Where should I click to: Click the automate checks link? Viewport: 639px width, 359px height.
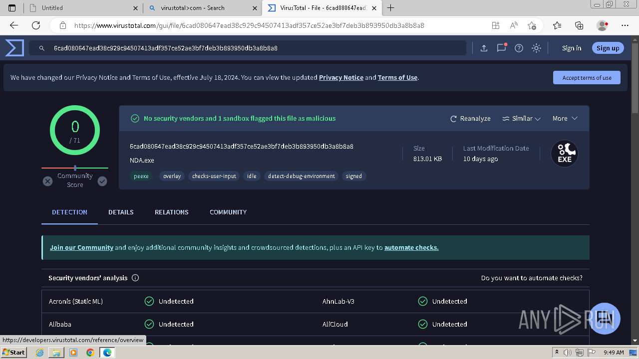coord(411,247)
